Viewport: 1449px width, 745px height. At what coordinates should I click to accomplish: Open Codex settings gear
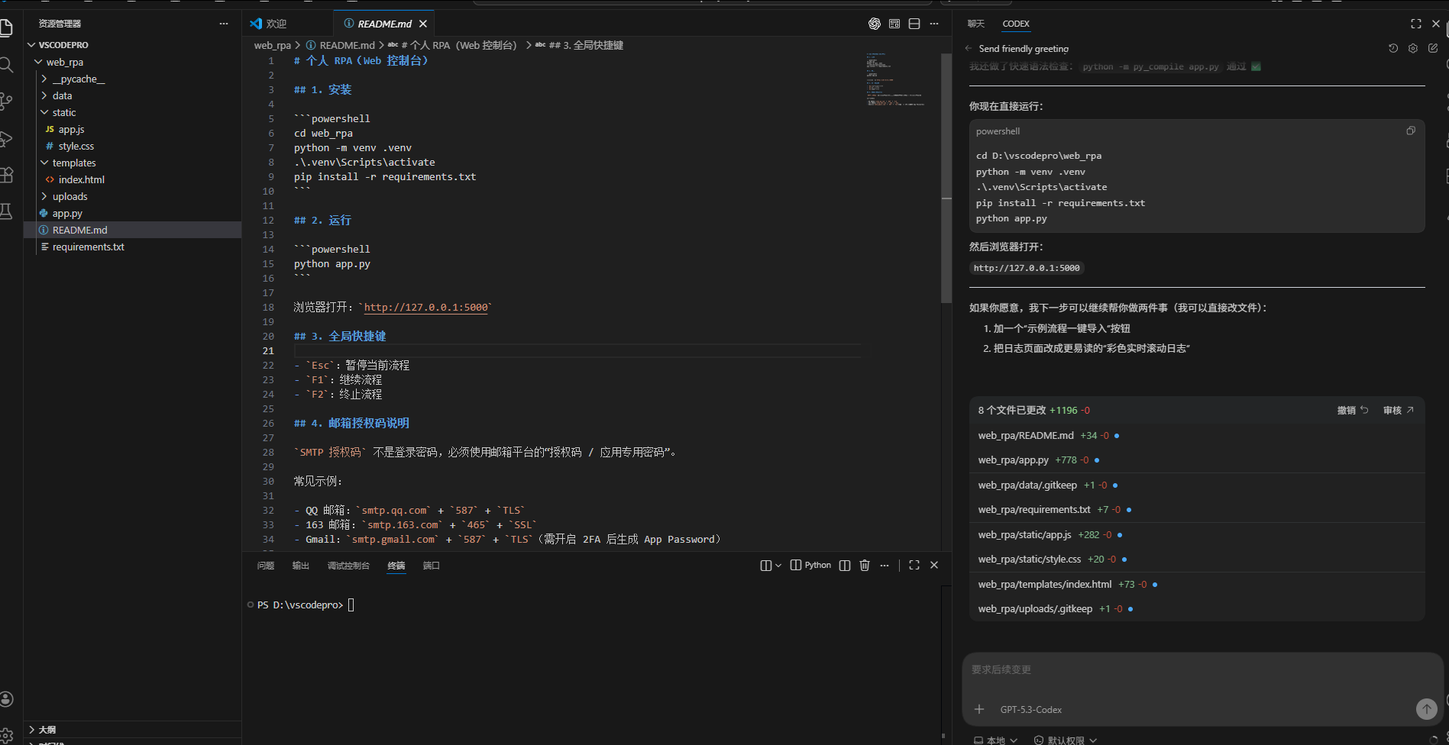(x=1413, y=48)
